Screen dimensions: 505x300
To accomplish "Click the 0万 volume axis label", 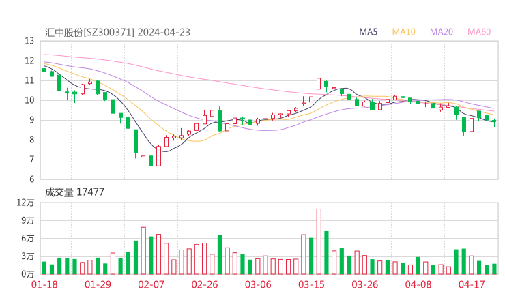I will 28,274.
